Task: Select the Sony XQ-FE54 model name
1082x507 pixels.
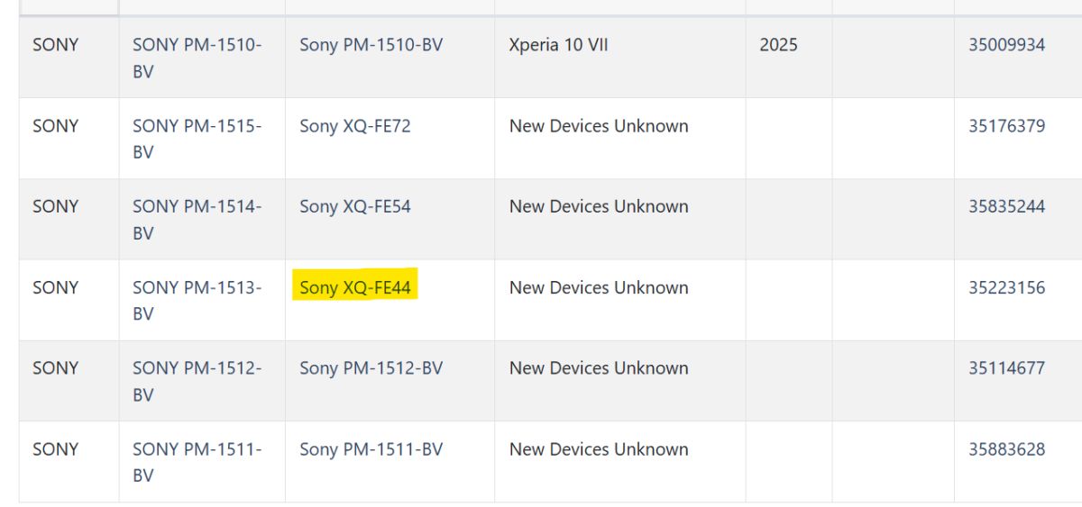Action: pos(355,206)
